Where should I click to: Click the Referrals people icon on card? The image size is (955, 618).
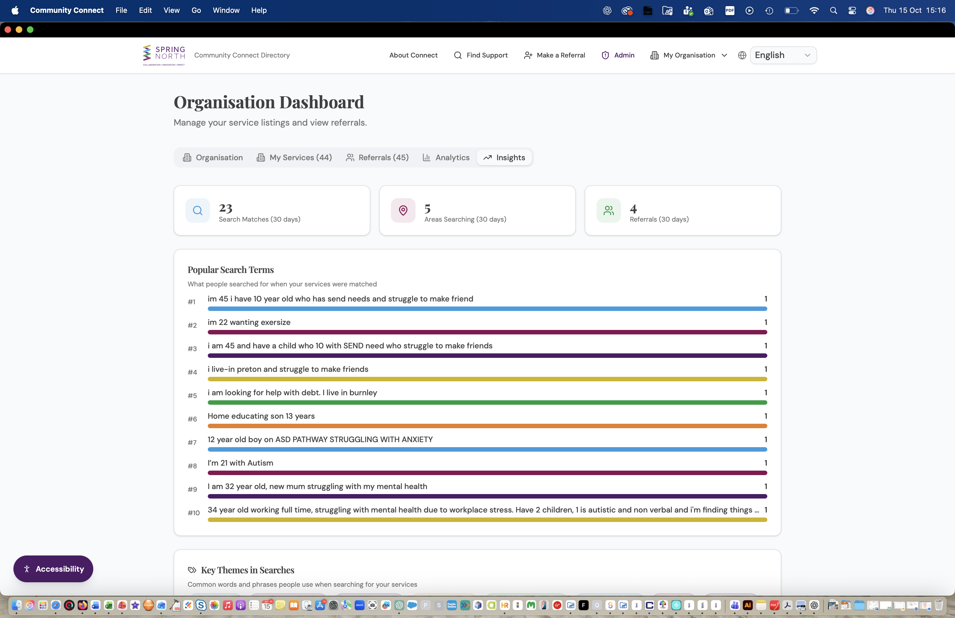[x=609, y=210]
